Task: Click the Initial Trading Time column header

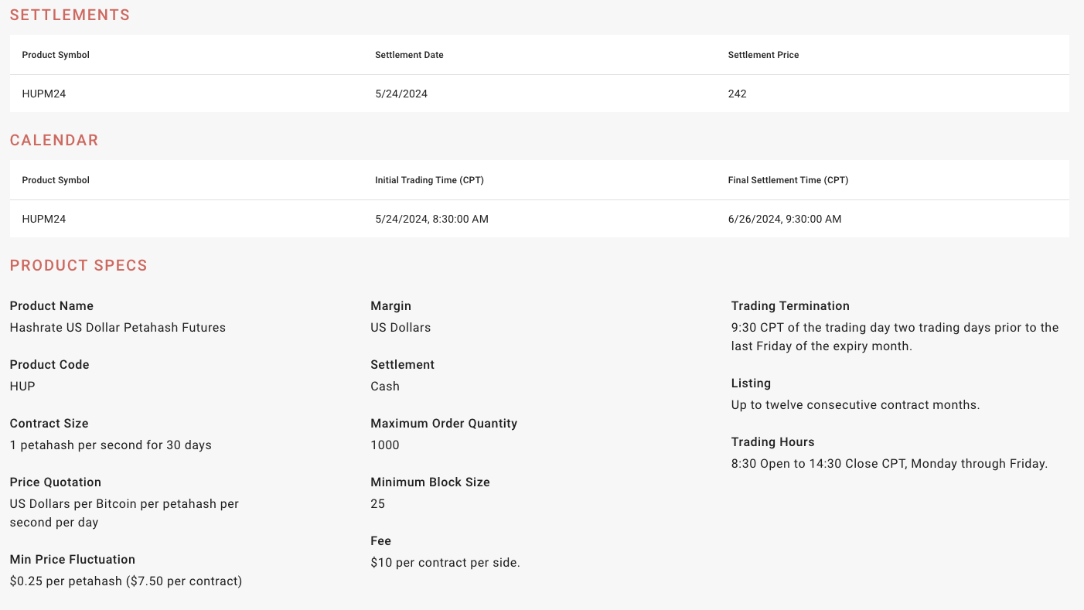Action: [x=429, y=180]
